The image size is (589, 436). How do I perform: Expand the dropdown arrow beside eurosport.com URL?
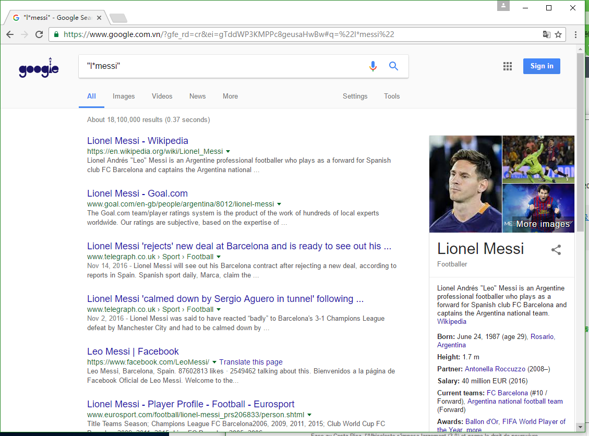tap(309, 415)
